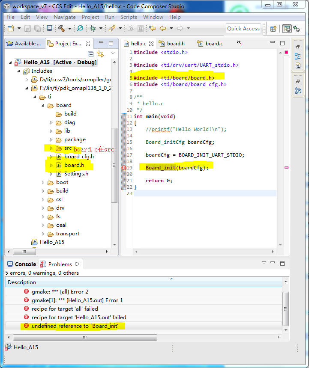Select 'undefined reference to Board_init' error
This screenshot has width=309, height=368.
click(x=144, y=326)
